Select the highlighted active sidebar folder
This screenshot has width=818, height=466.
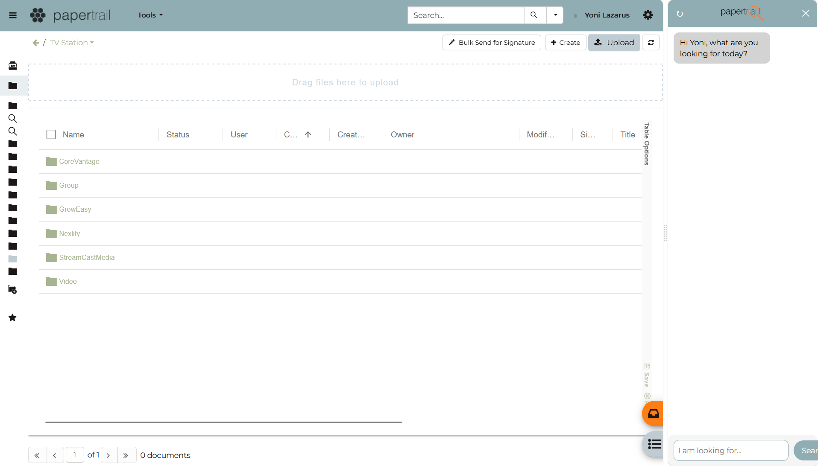(x=13, y=86)
